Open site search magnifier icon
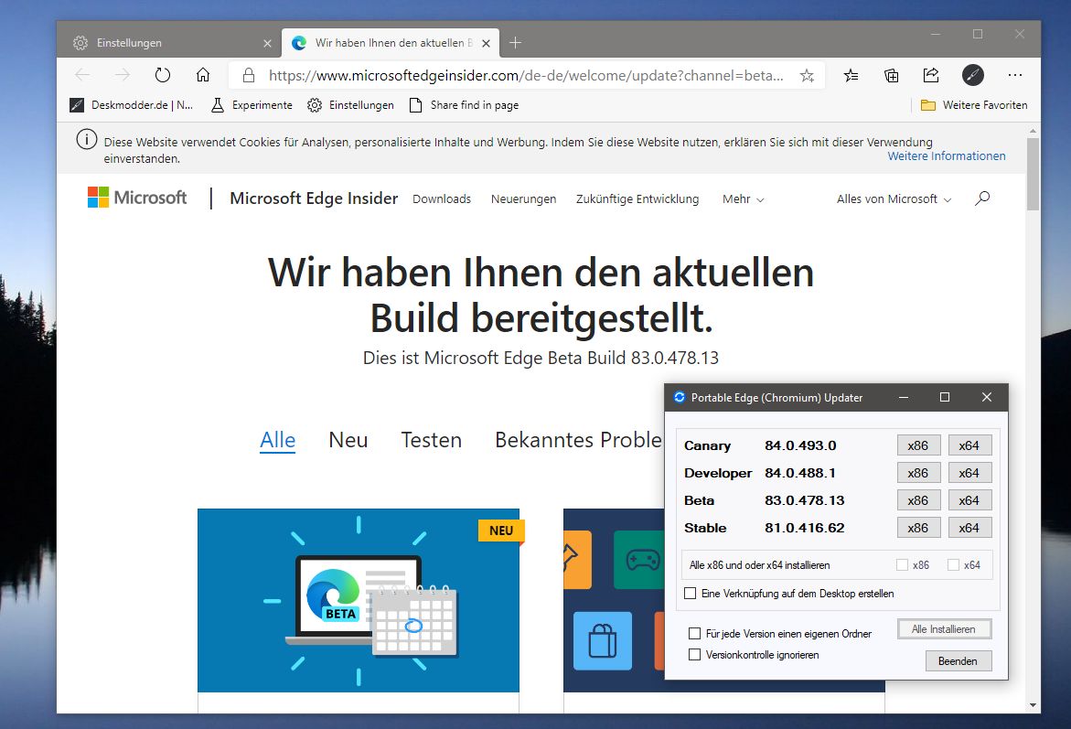1071x729 pixels. pyautogui.click(x=982, y=198)
